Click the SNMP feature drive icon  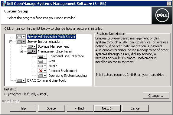(x=42, y=66)
